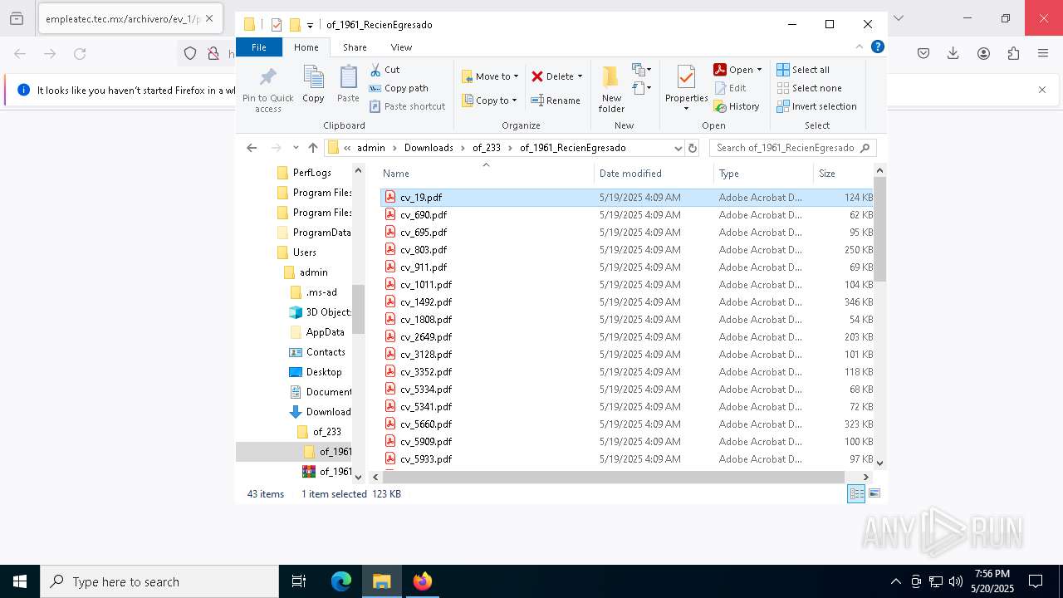Click of_233 in the address path
Screen dimensions: 1063x598
point(487,148)
